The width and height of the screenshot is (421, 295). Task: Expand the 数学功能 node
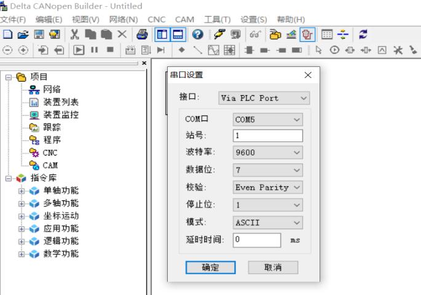coord(22,254)
